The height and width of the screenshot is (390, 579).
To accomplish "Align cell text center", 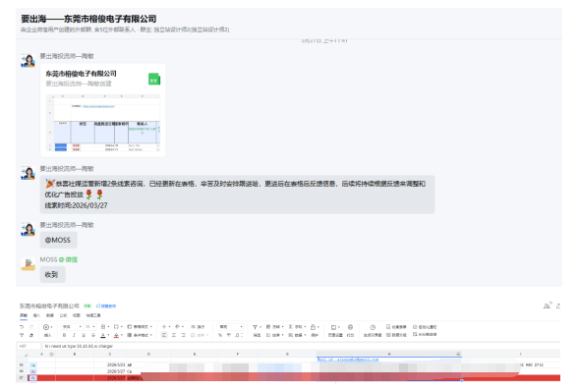I will [174, 335].
